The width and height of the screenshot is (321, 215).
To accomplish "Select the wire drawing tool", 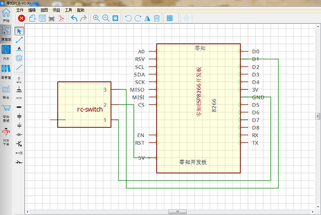I will pyautogui.click(x=19, y=40).
